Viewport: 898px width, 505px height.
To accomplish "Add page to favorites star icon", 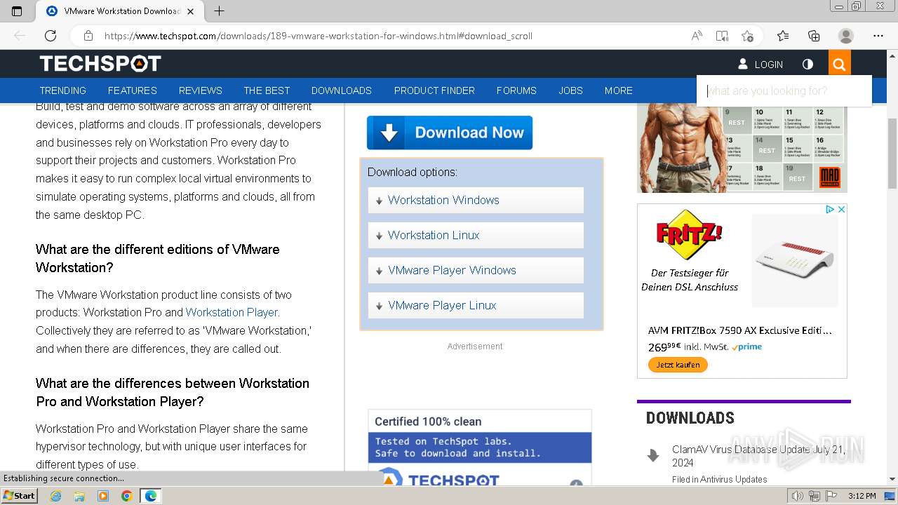I will click(748, 36).
